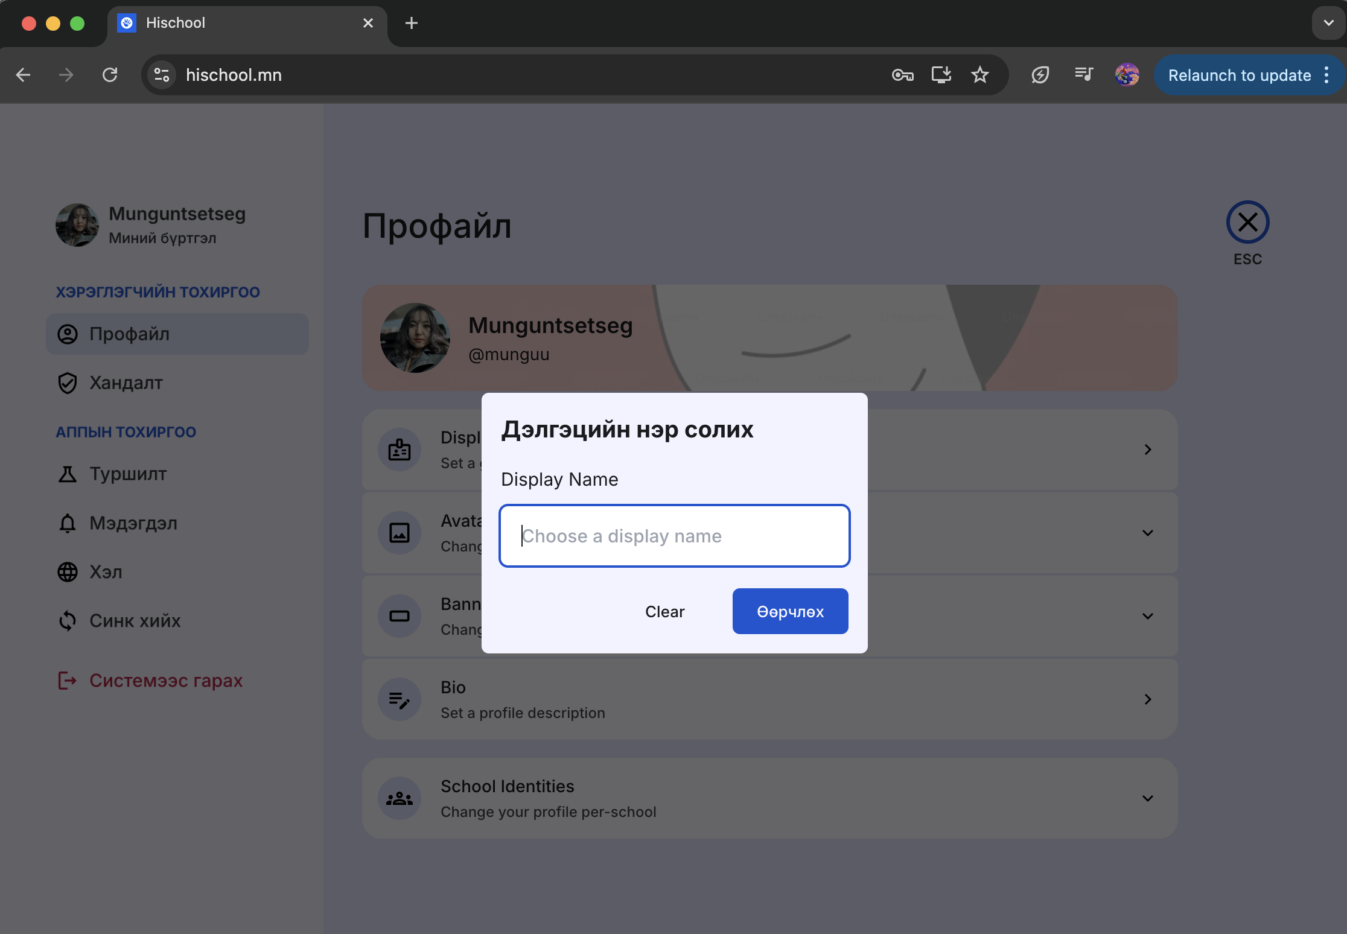This screenshot has height=934, width=1347.
Task: Click install app icon in address bar
Action: (x=941, y=75)
